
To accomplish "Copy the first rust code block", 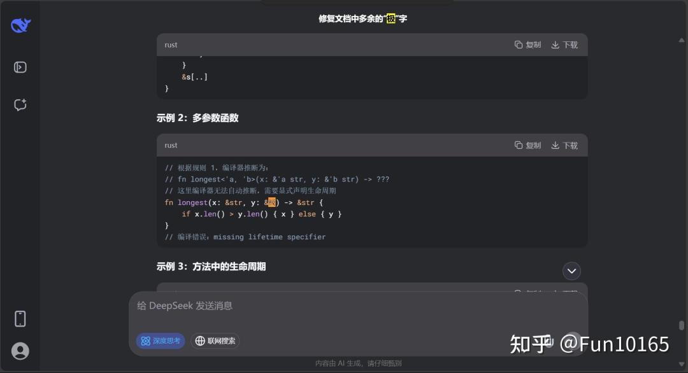I will pyautogui.click(x=528, y=45).
